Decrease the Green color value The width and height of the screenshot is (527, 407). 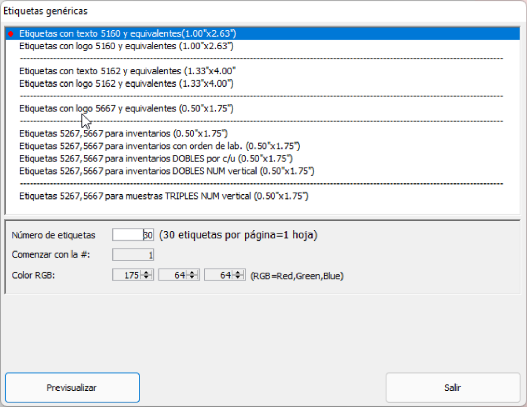point(192,277)
